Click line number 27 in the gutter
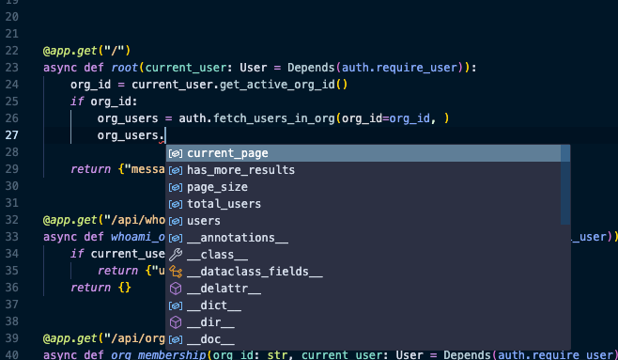Viewport: 618px width, 360px height. (12, 135)
